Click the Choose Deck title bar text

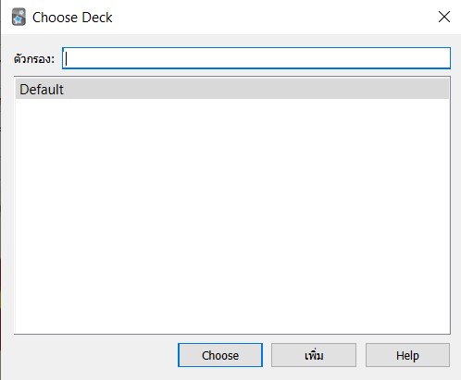pos(72,18)
